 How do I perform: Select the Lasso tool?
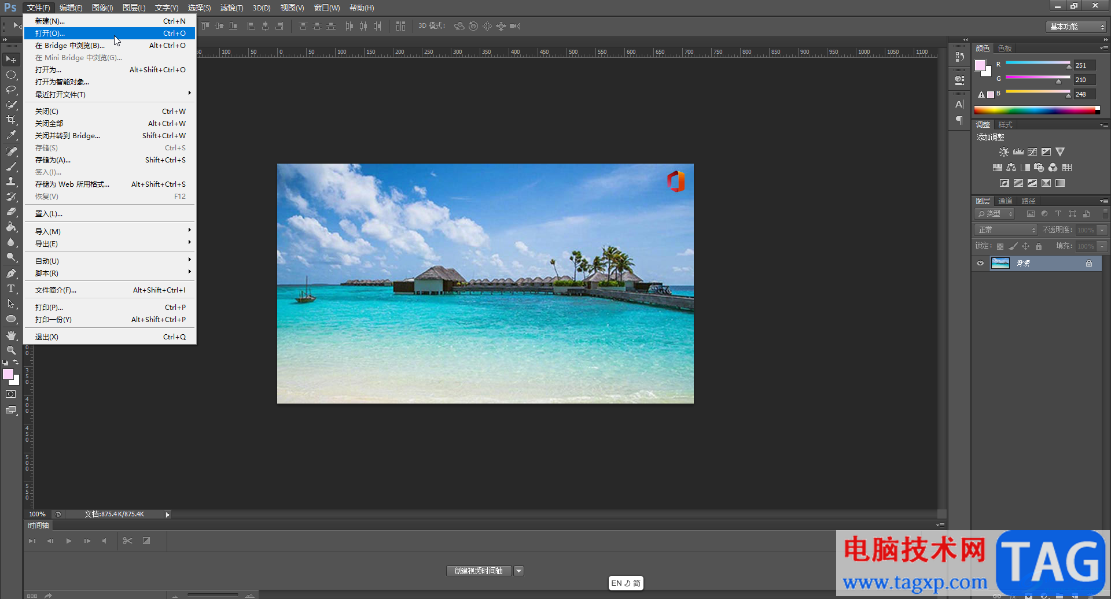11,90
